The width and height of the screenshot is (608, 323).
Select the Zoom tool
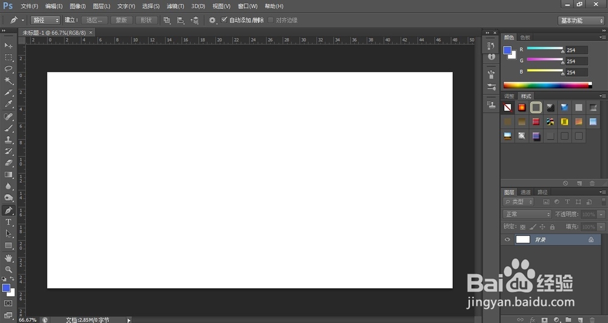[x=8, y=269]
